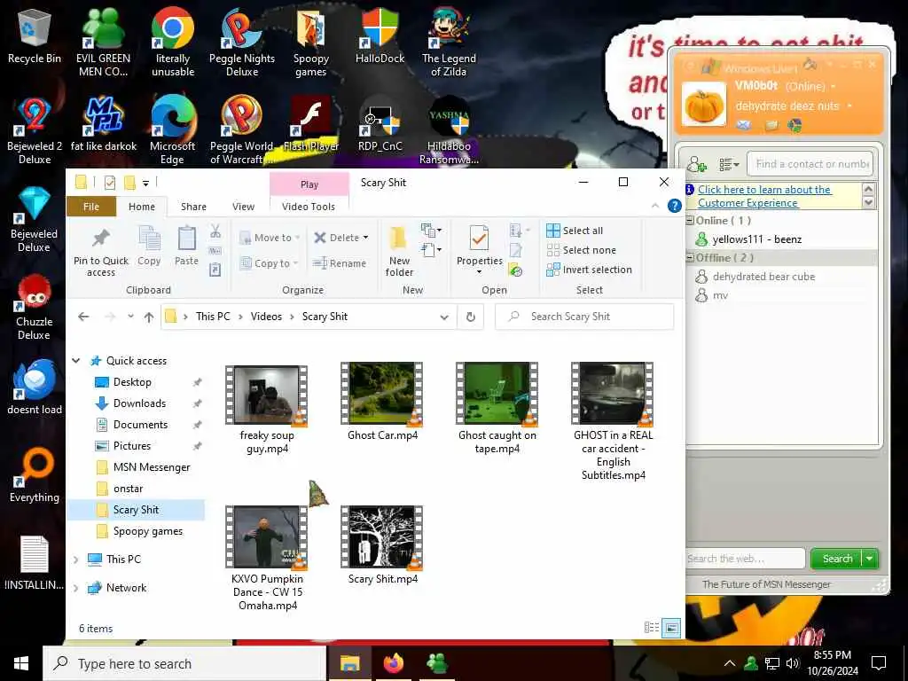Open the File tab in Explorer
This screenshot has width=908, height=681.
coord(91,207)
